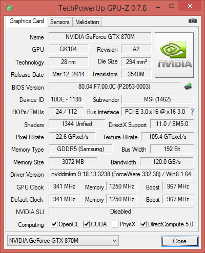Click the Transistors field 3540M

tap(136, 74)
